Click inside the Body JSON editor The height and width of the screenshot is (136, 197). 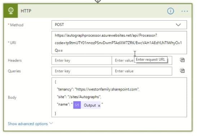(x=119, y=97)
